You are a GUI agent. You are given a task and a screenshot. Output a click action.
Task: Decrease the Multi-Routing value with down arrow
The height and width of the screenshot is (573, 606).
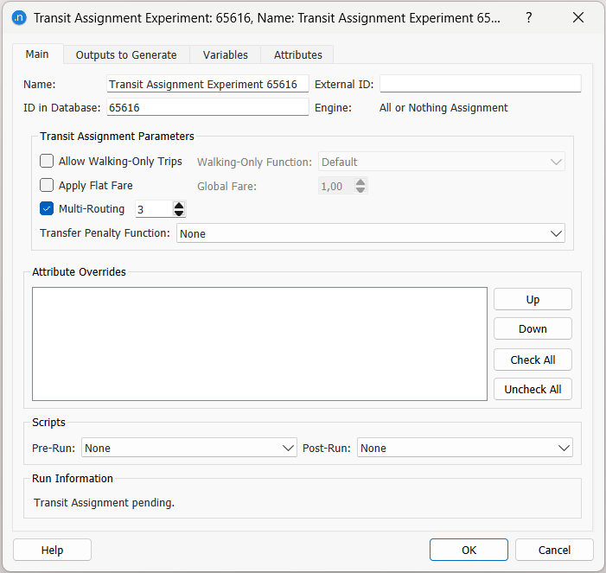coord(179,213)
